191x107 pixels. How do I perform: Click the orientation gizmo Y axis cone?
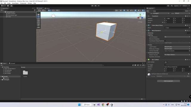pyautogui.click(x=140, y=15)
